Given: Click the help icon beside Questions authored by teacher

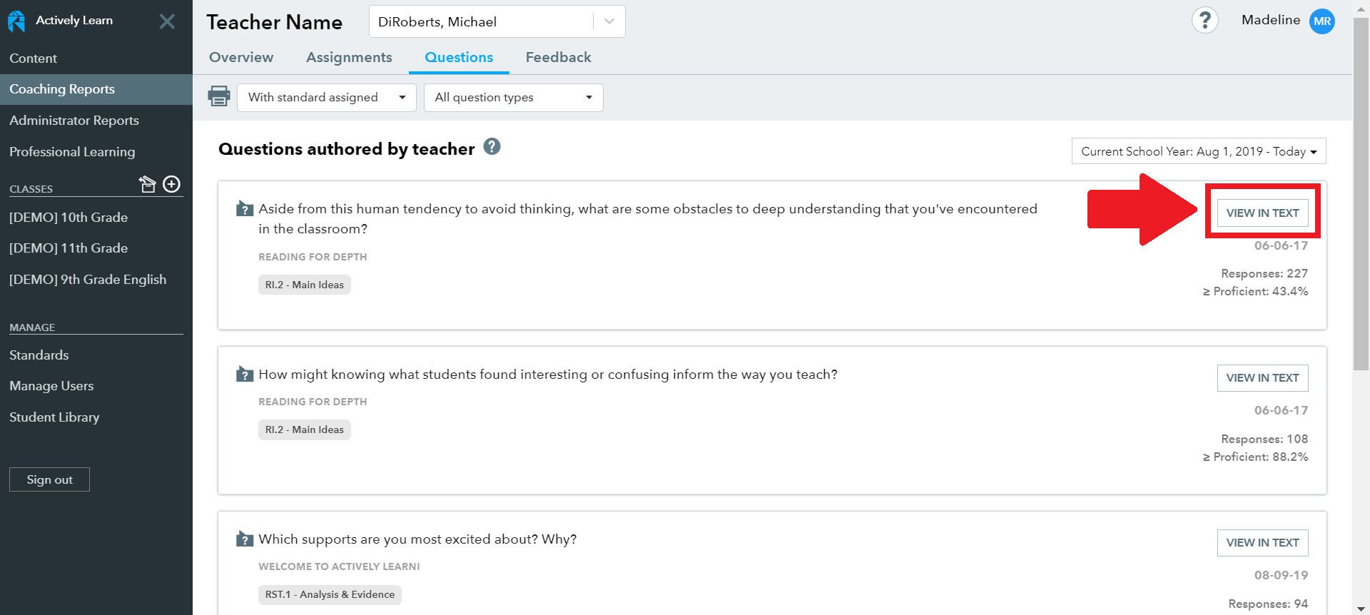Looking at the screenshot, I should (x=492, y=146).
